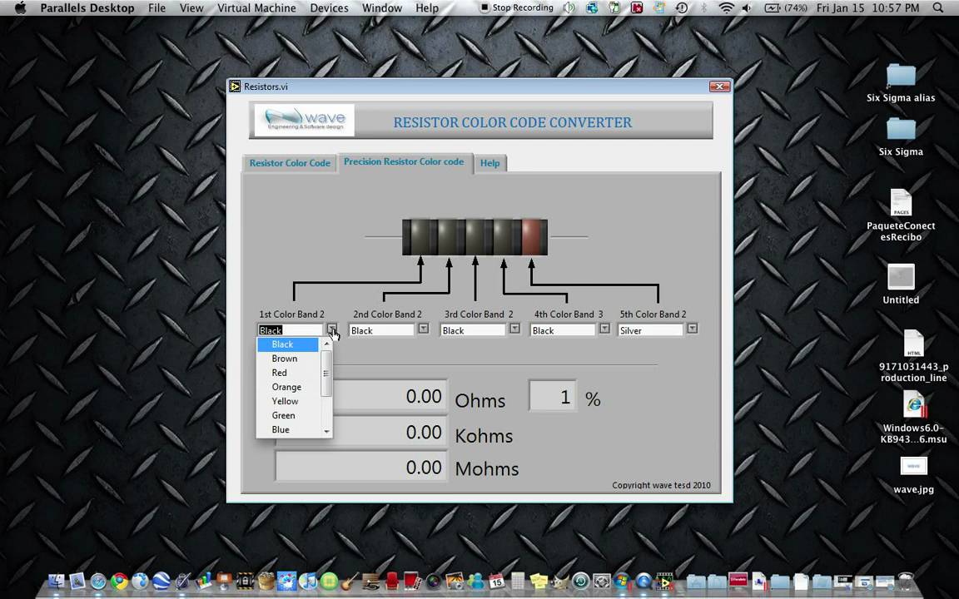Image resolution: width=959 pixels, height=599 pixels.
Task: Choose Yellow in the open color list
Action: [285, 401]
